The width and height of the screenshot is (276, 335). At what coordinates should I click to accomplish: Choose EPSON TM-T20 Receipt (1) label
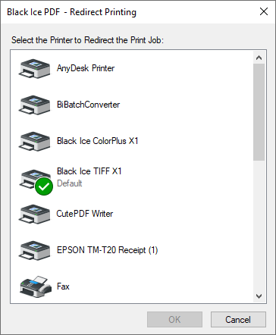pos(108,250)
